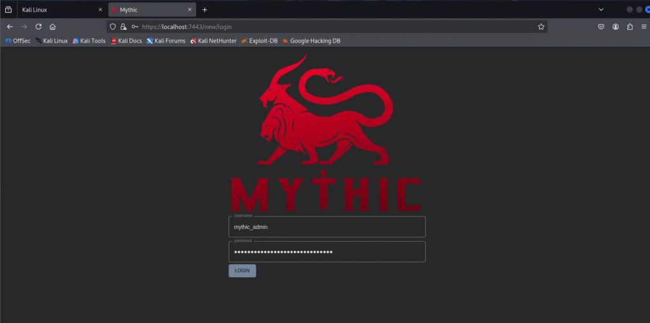The image size is (650, 323).
Task: Open saved logins key icon
Action: [135, 27]
